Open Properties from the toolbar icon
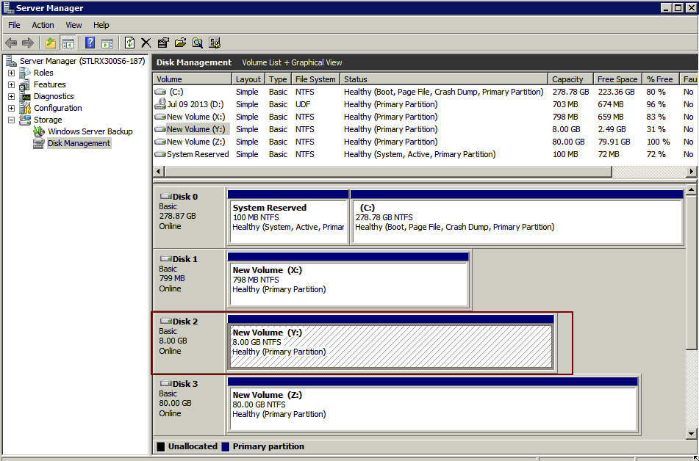This screenshot has height=461, width=699. 163,43
